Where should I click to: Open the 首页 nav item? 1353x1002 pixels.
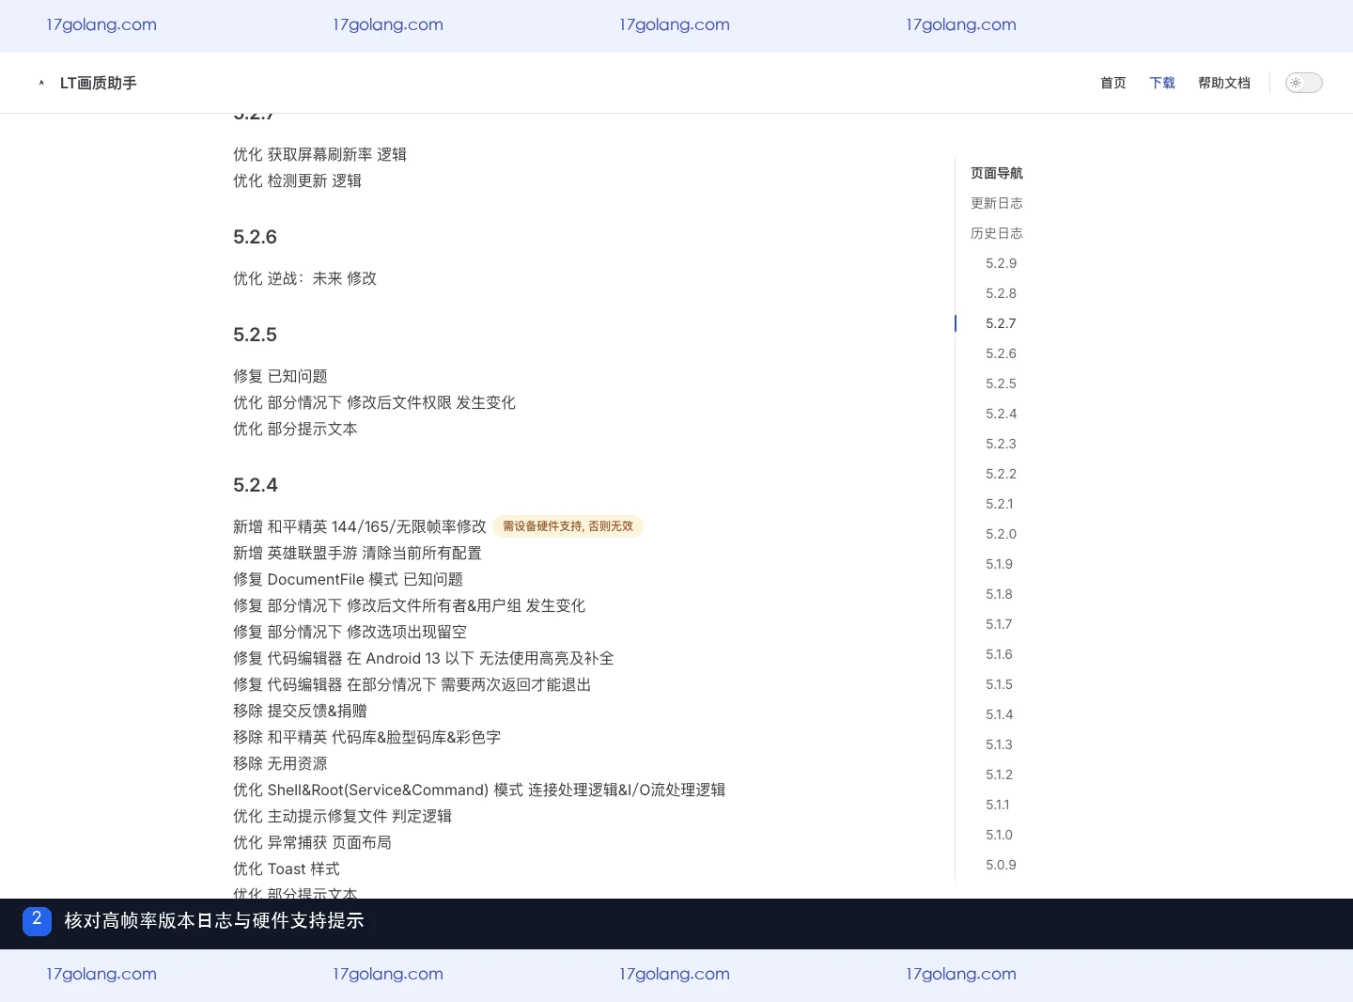(1113, 83)
